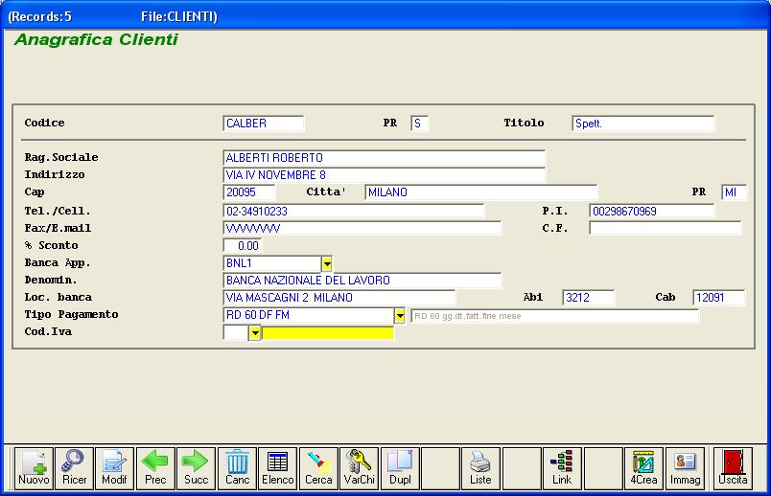Click the Link tree diagram icon
Viewport: 771px width, 496px height.
(562, 468)
